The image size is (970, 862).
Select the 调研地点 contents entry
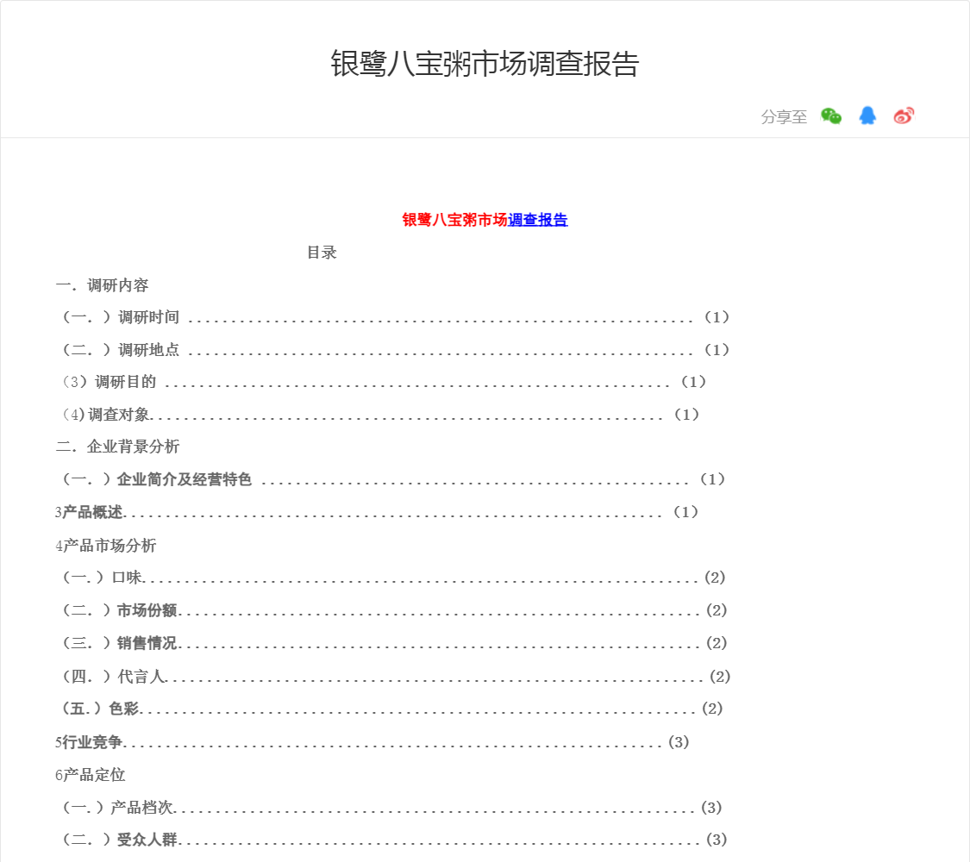pos(396,350)
